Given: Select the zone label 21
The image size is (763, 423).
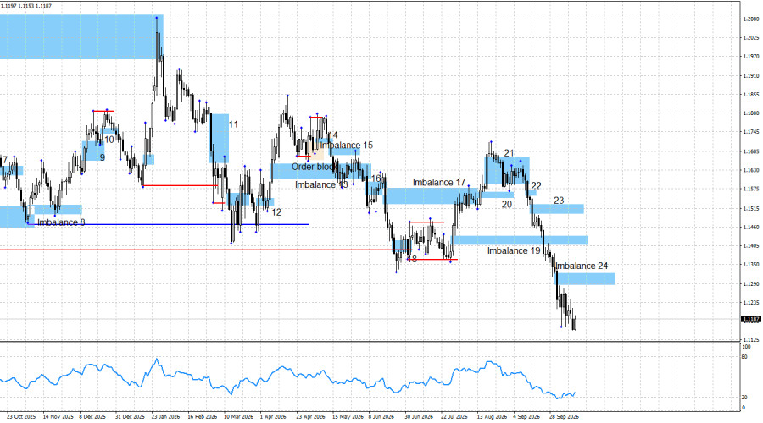Looking at the screenshot, I should point(509,153).
